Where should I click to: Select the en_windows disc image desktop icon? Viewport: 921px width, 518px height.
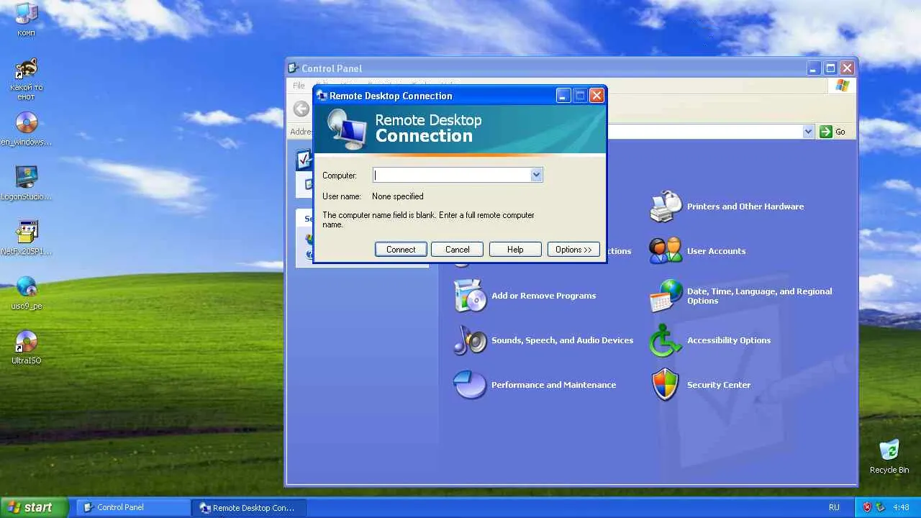tap(27, 123)
